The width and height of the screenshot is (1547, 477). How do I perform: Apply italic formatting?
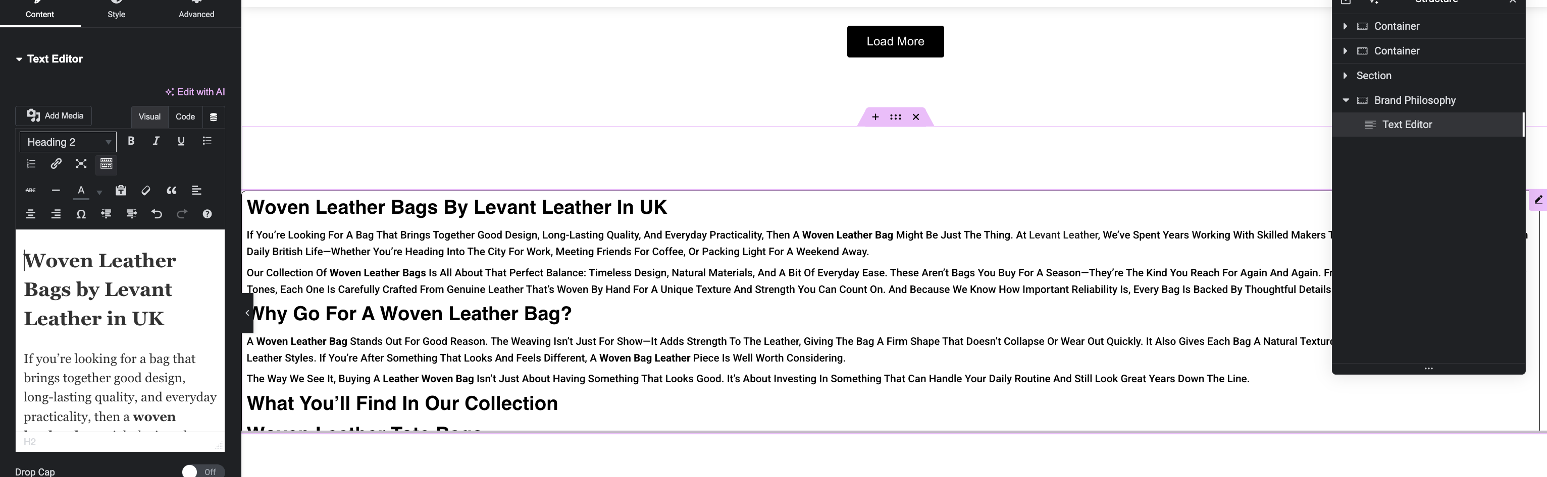(156, 141)
